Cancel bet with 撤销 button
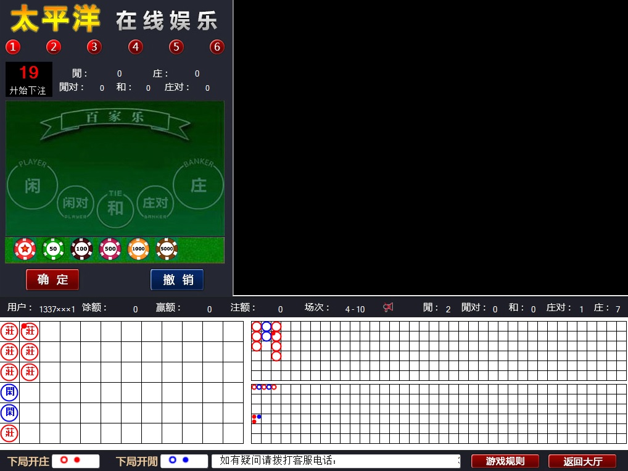Image resolution: width=628 pixels, height=471 pixels. (177, 280)
